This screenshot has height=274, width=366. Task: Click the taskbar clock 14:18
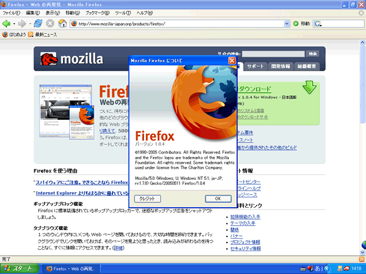click(x=356, y=269)
